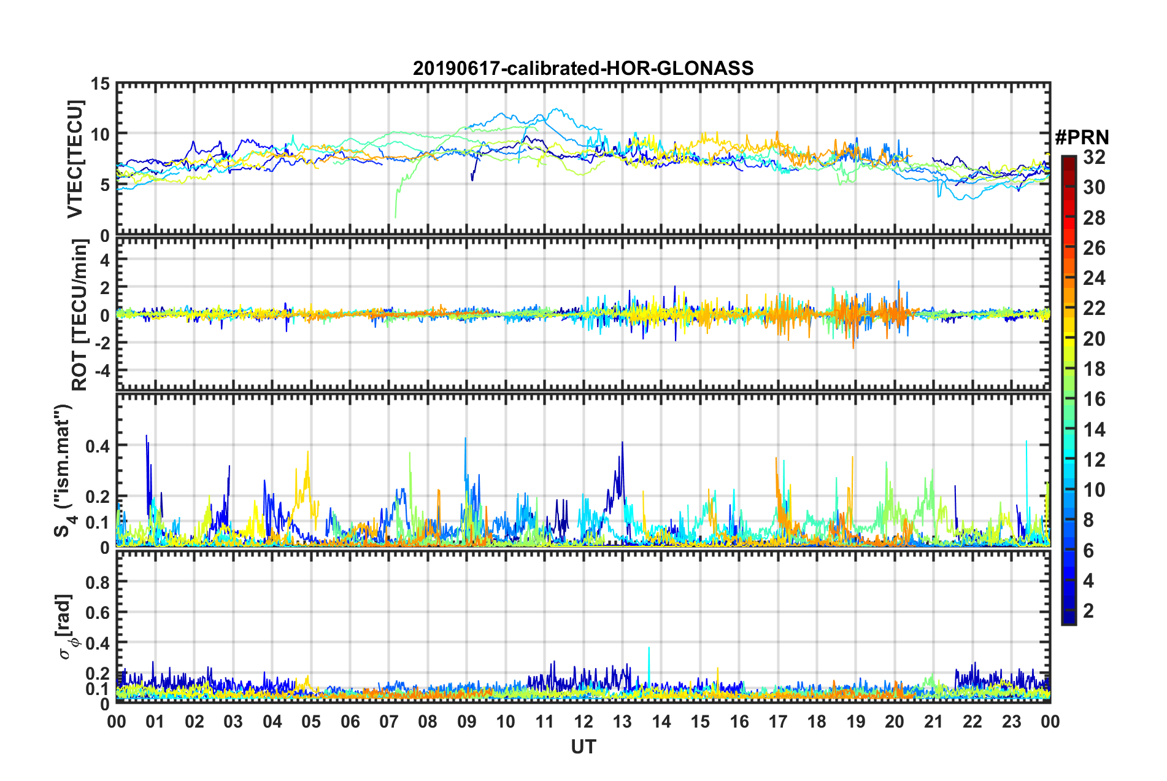Click colorbar tick label 28

click(1094, 218)
